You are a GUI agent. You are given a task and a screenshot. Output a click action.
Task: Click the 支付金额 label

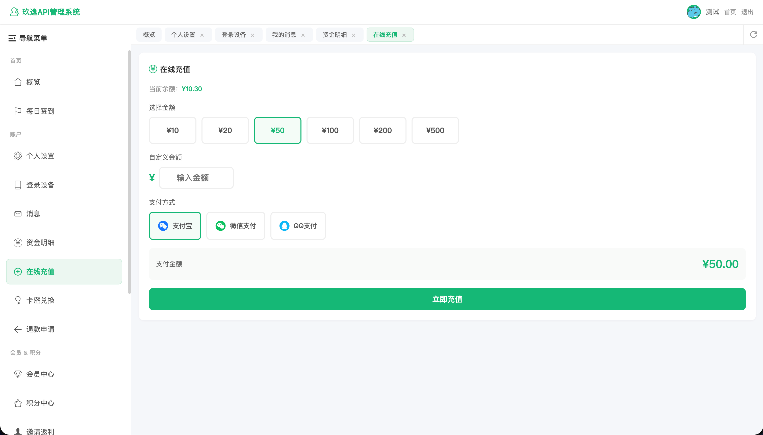[169, 264]
